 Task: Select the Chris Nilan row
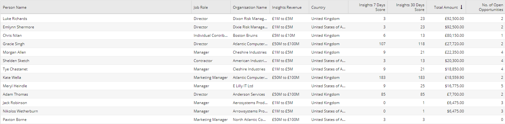pyautogui.click(x=252, y=35)
